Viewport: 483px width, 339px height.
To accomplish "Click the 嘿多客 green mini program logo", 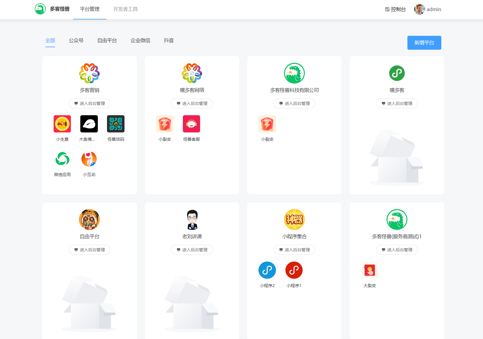I will (x=397, y=73).
